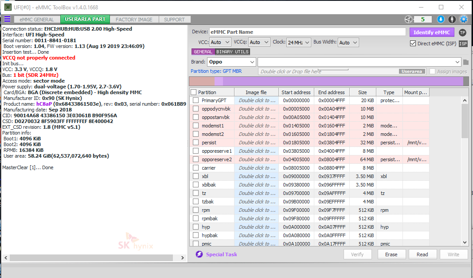
Task: Open settings with the blue gear icon
Action: [464, 20]
